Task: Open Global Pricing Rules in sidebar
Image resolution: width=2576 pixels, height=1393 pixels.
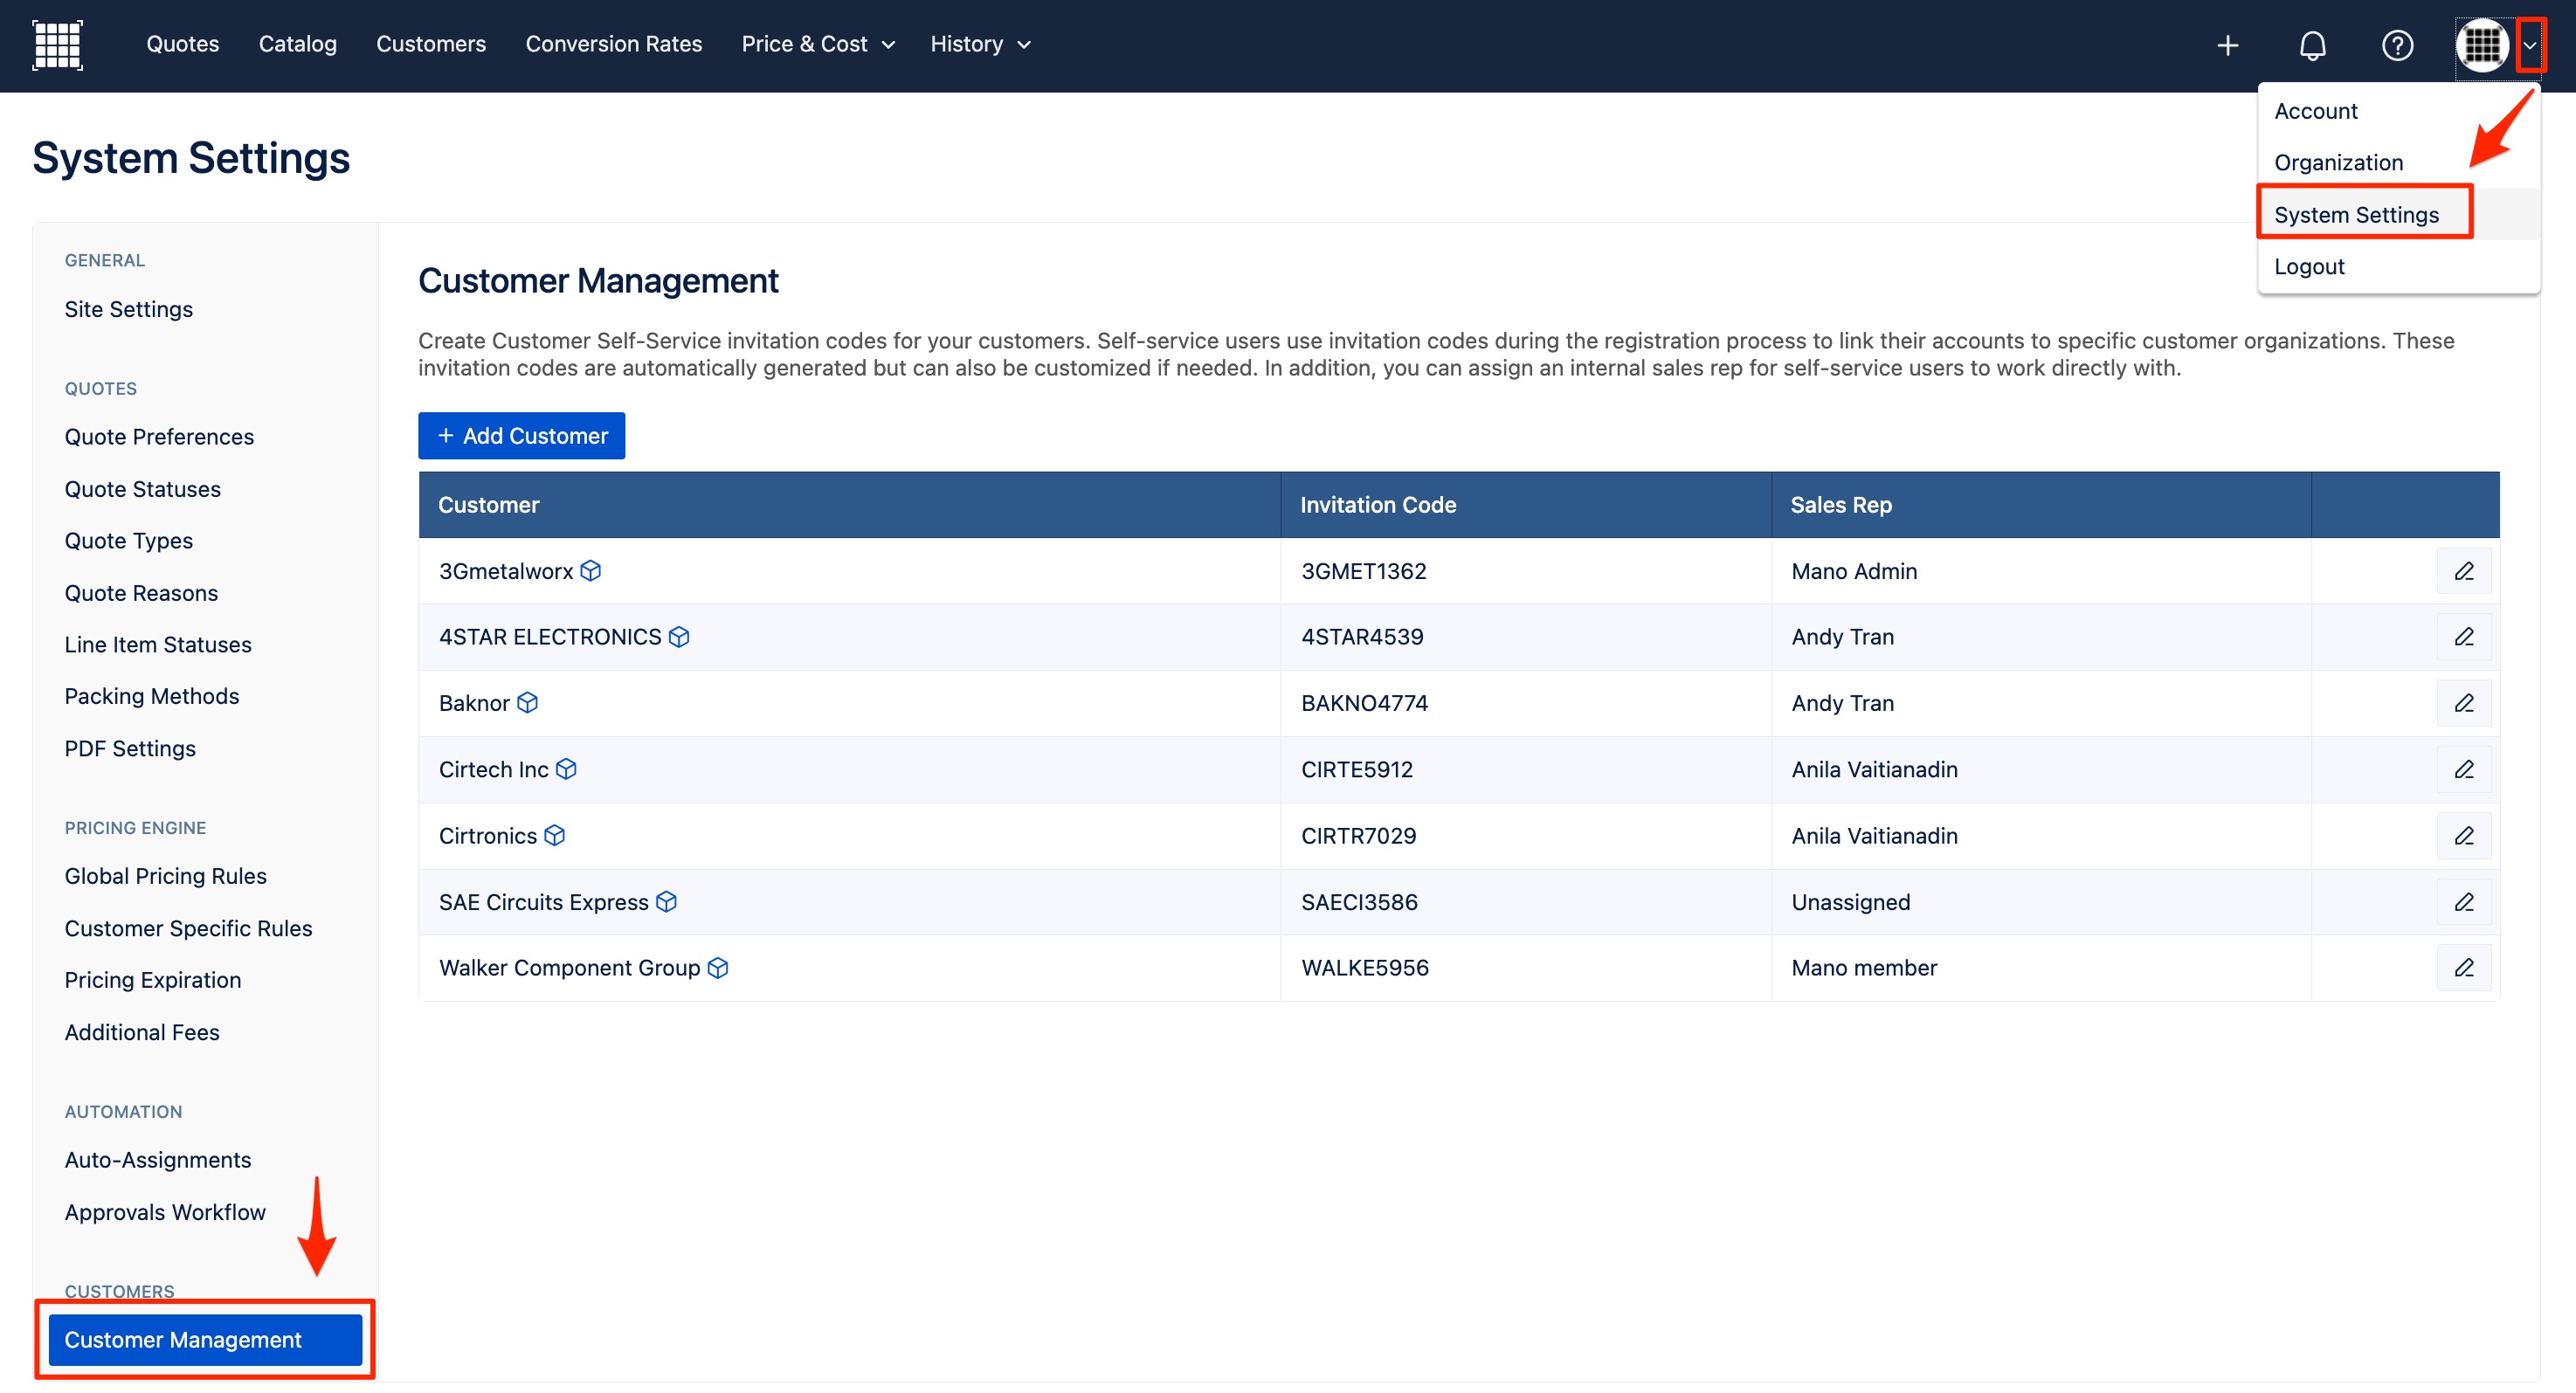Action: click(165, 876)
